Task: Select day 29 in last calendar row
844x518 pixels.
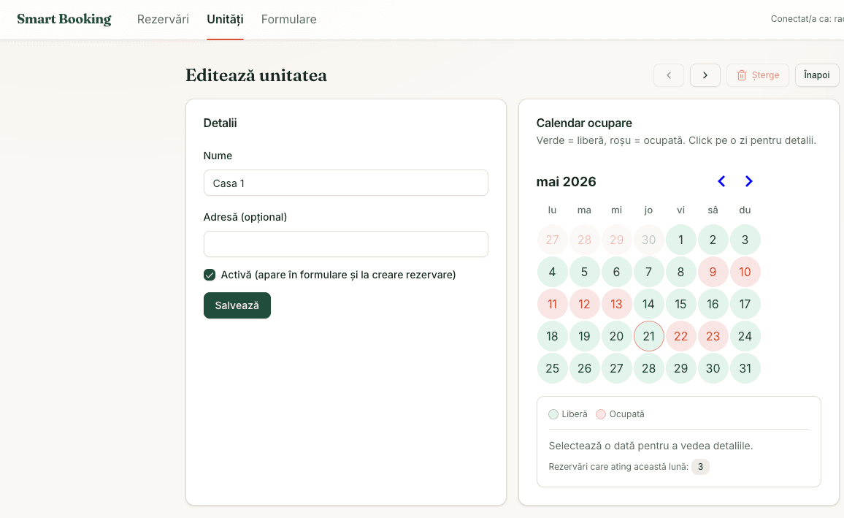Action: pos(681,368)
